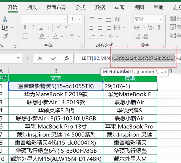This screenshot has width=181, height=163.
Task: Align text right
Action: tap(108, 28)
